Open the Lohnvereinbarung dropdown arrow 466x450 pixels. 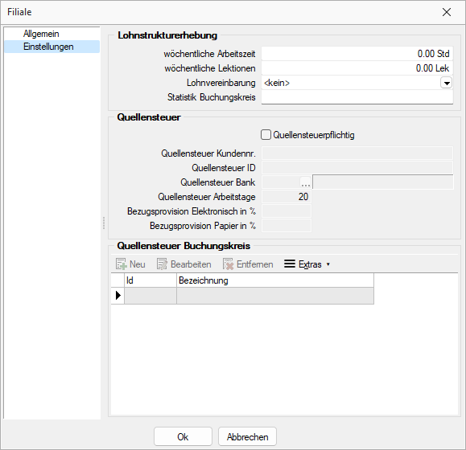(447, 83)
